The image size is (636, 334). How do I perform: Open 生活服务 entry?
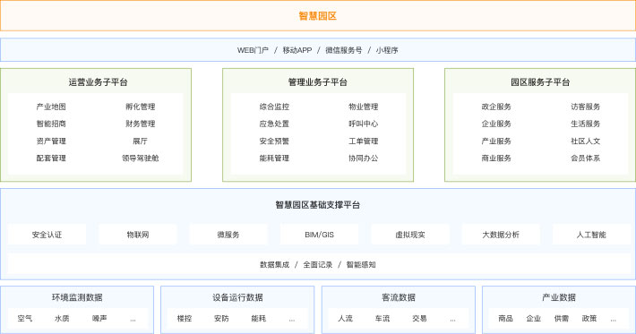(586, 124)
